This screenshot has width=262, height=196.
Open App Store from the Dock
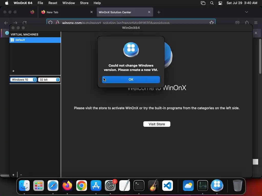(96, 186)
